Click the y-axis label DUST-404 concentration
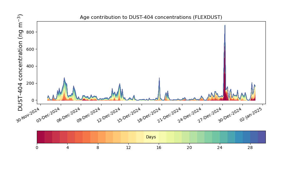The image size is (295, 177). tap(20, 63)
